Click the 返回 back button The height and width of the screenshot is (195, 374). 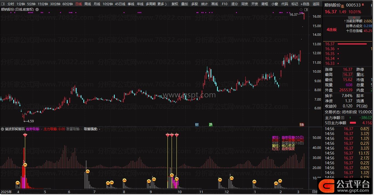[316, 4]
